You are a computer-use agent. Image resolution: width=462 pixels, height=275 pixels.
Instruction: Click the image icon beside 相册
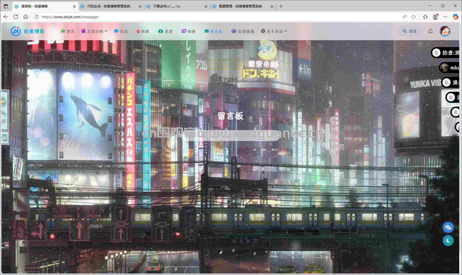point(184,31)
